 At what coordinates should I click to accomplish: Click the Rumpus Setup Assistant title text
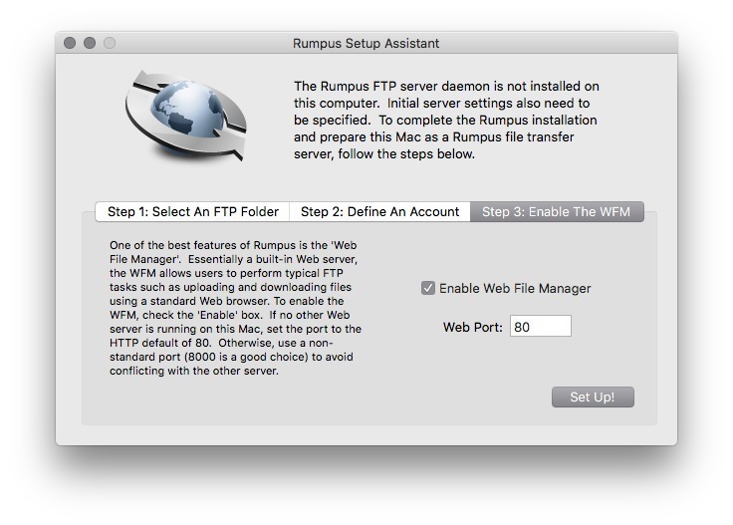click(366, 44)
